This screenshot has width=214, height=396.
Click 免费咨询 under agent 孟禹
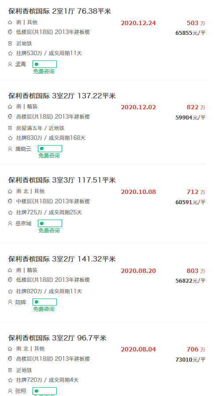point(44,71)
